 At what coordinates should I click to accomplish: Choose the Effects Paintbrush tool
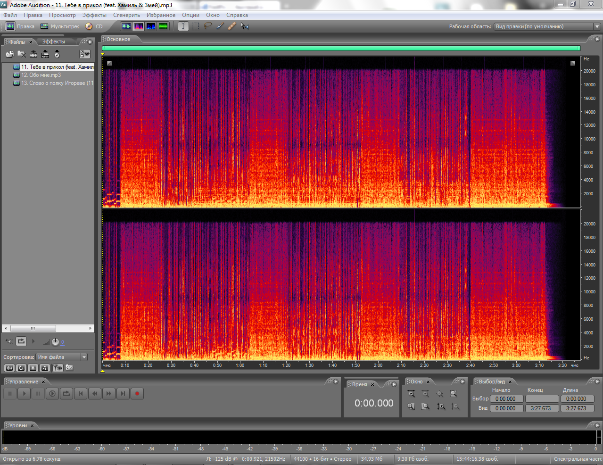pos(220,26)
